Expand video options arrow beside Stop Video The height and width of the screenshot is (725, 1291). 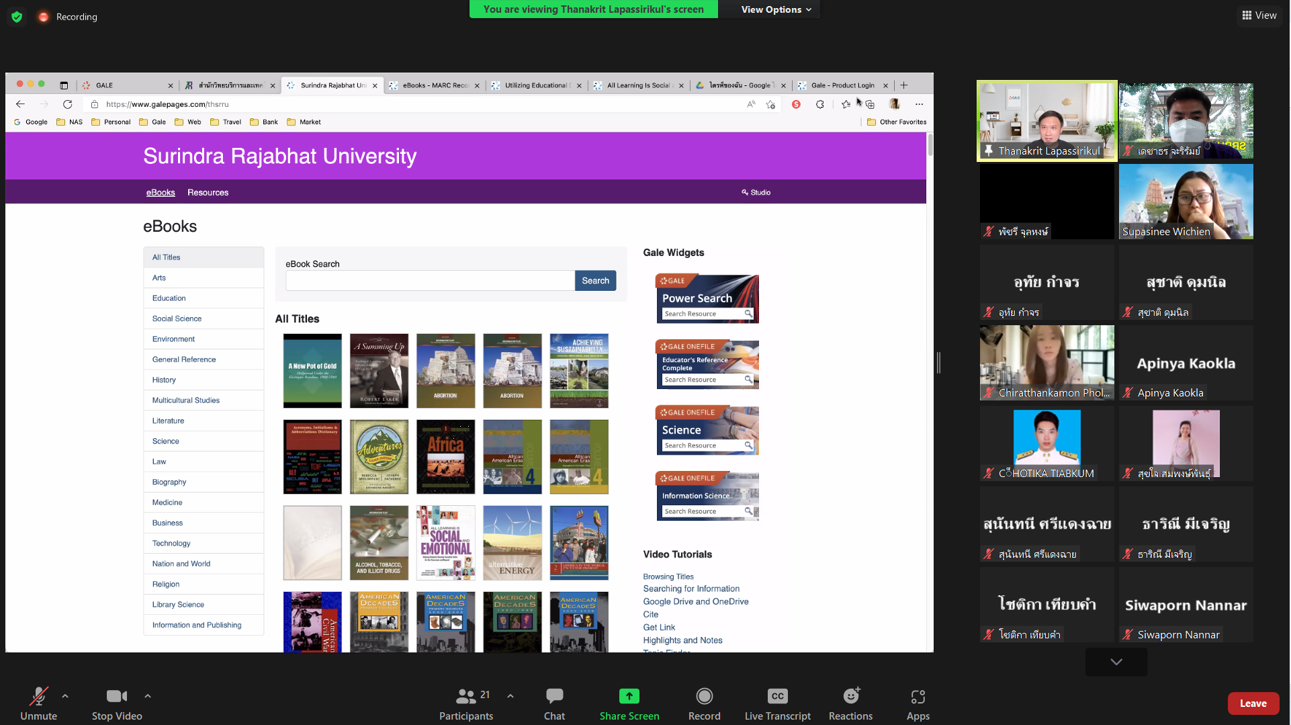148,696
